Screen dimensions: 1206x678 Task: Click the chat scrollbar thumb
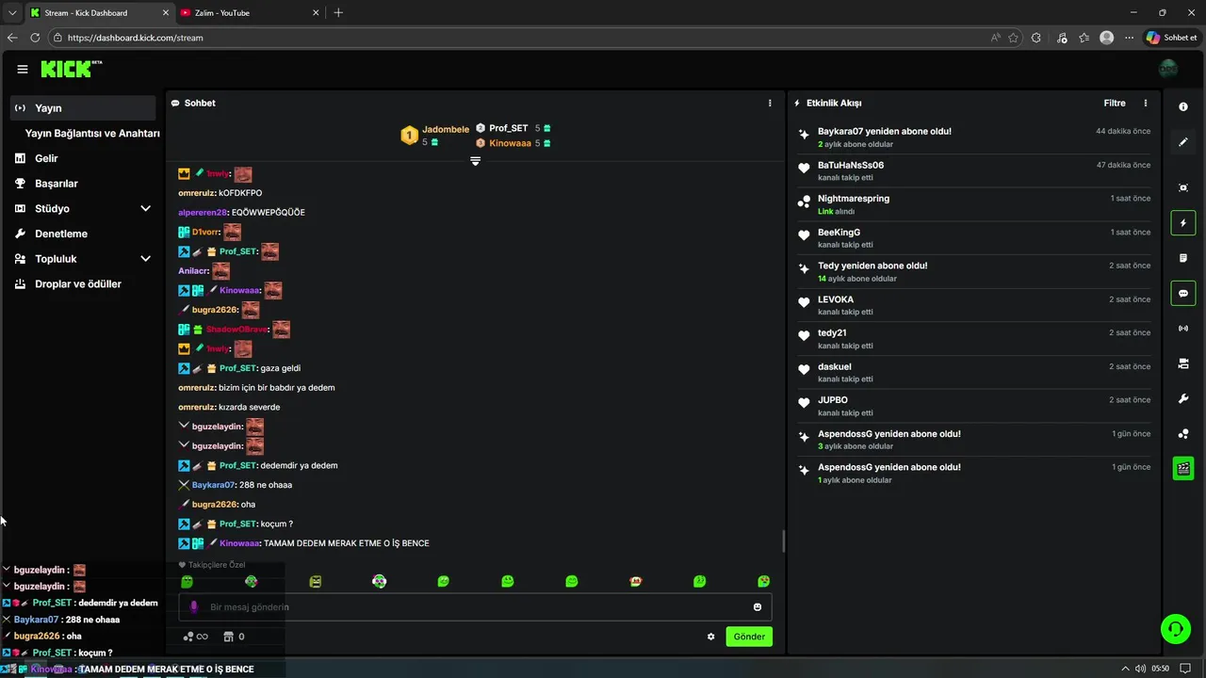point(783,541)
